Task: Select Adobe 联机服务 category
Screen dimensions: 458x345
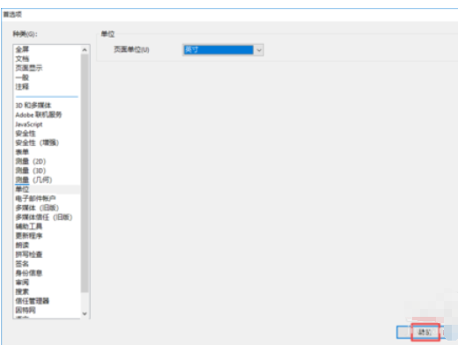Action: [39, 114]
